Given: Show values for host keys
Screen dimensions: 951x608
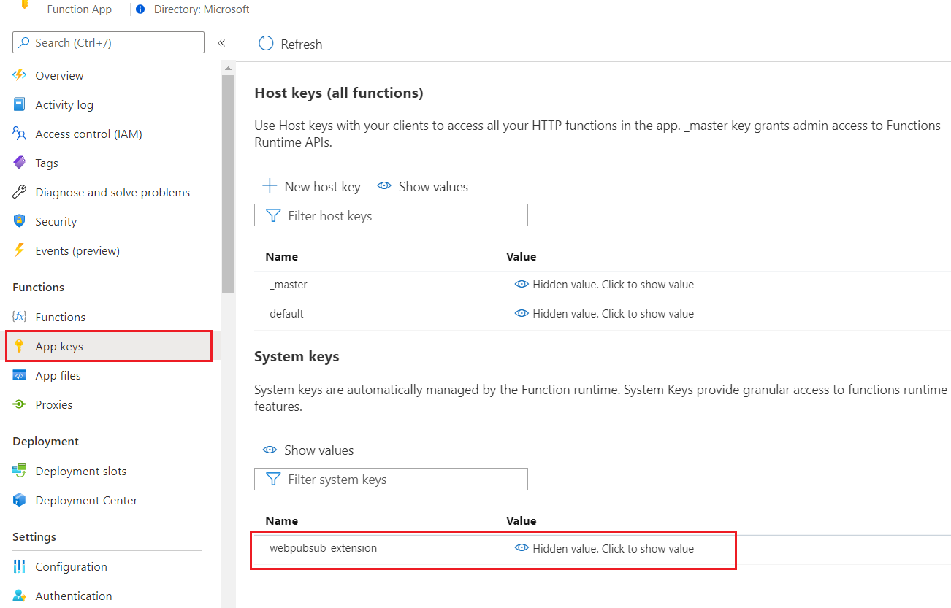Looking at the screenshot, I should (x=423, y=186).
